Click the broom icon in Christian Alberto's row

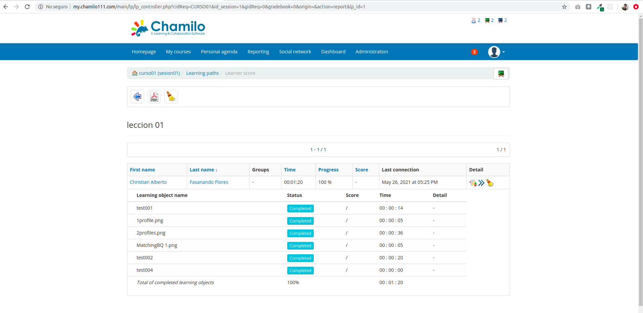[x=490, y=182]
